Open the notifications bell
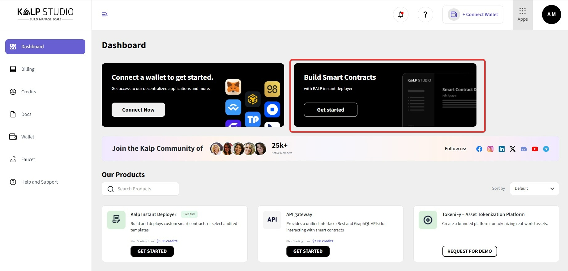 (x=401, y=15)
